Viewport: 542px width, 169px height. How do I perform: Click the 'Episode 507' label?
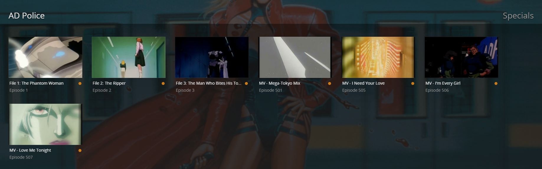pos(21,157)
